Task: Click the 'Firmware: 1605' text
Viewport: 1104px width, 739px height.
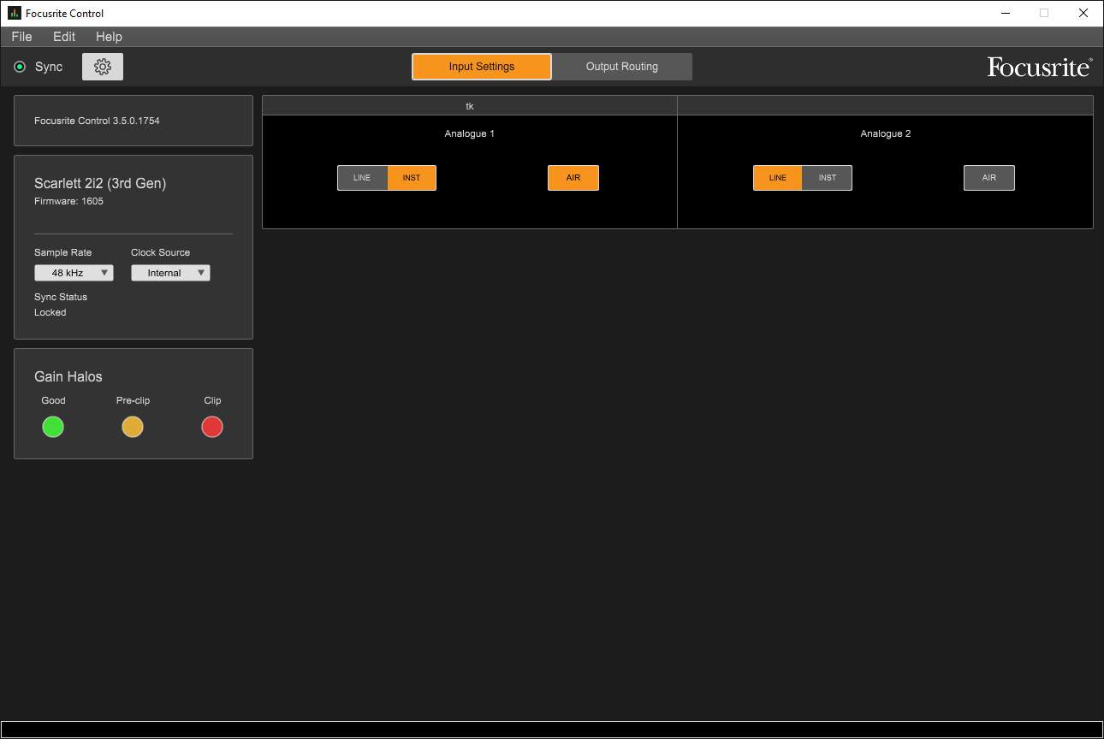Action: pyautogui.click(x=68, y=201)
